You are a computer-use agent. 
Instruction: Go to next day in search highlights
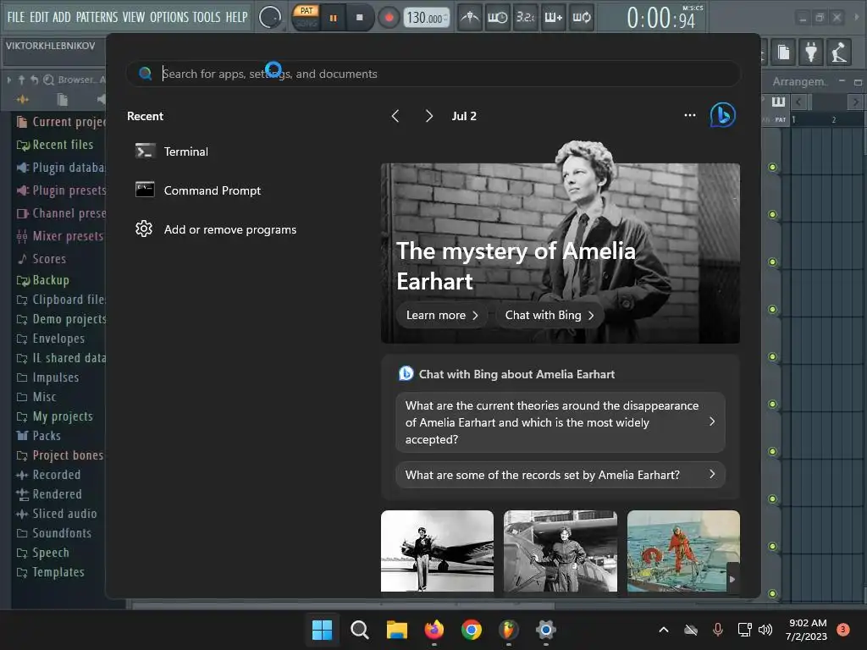point(428,116)
